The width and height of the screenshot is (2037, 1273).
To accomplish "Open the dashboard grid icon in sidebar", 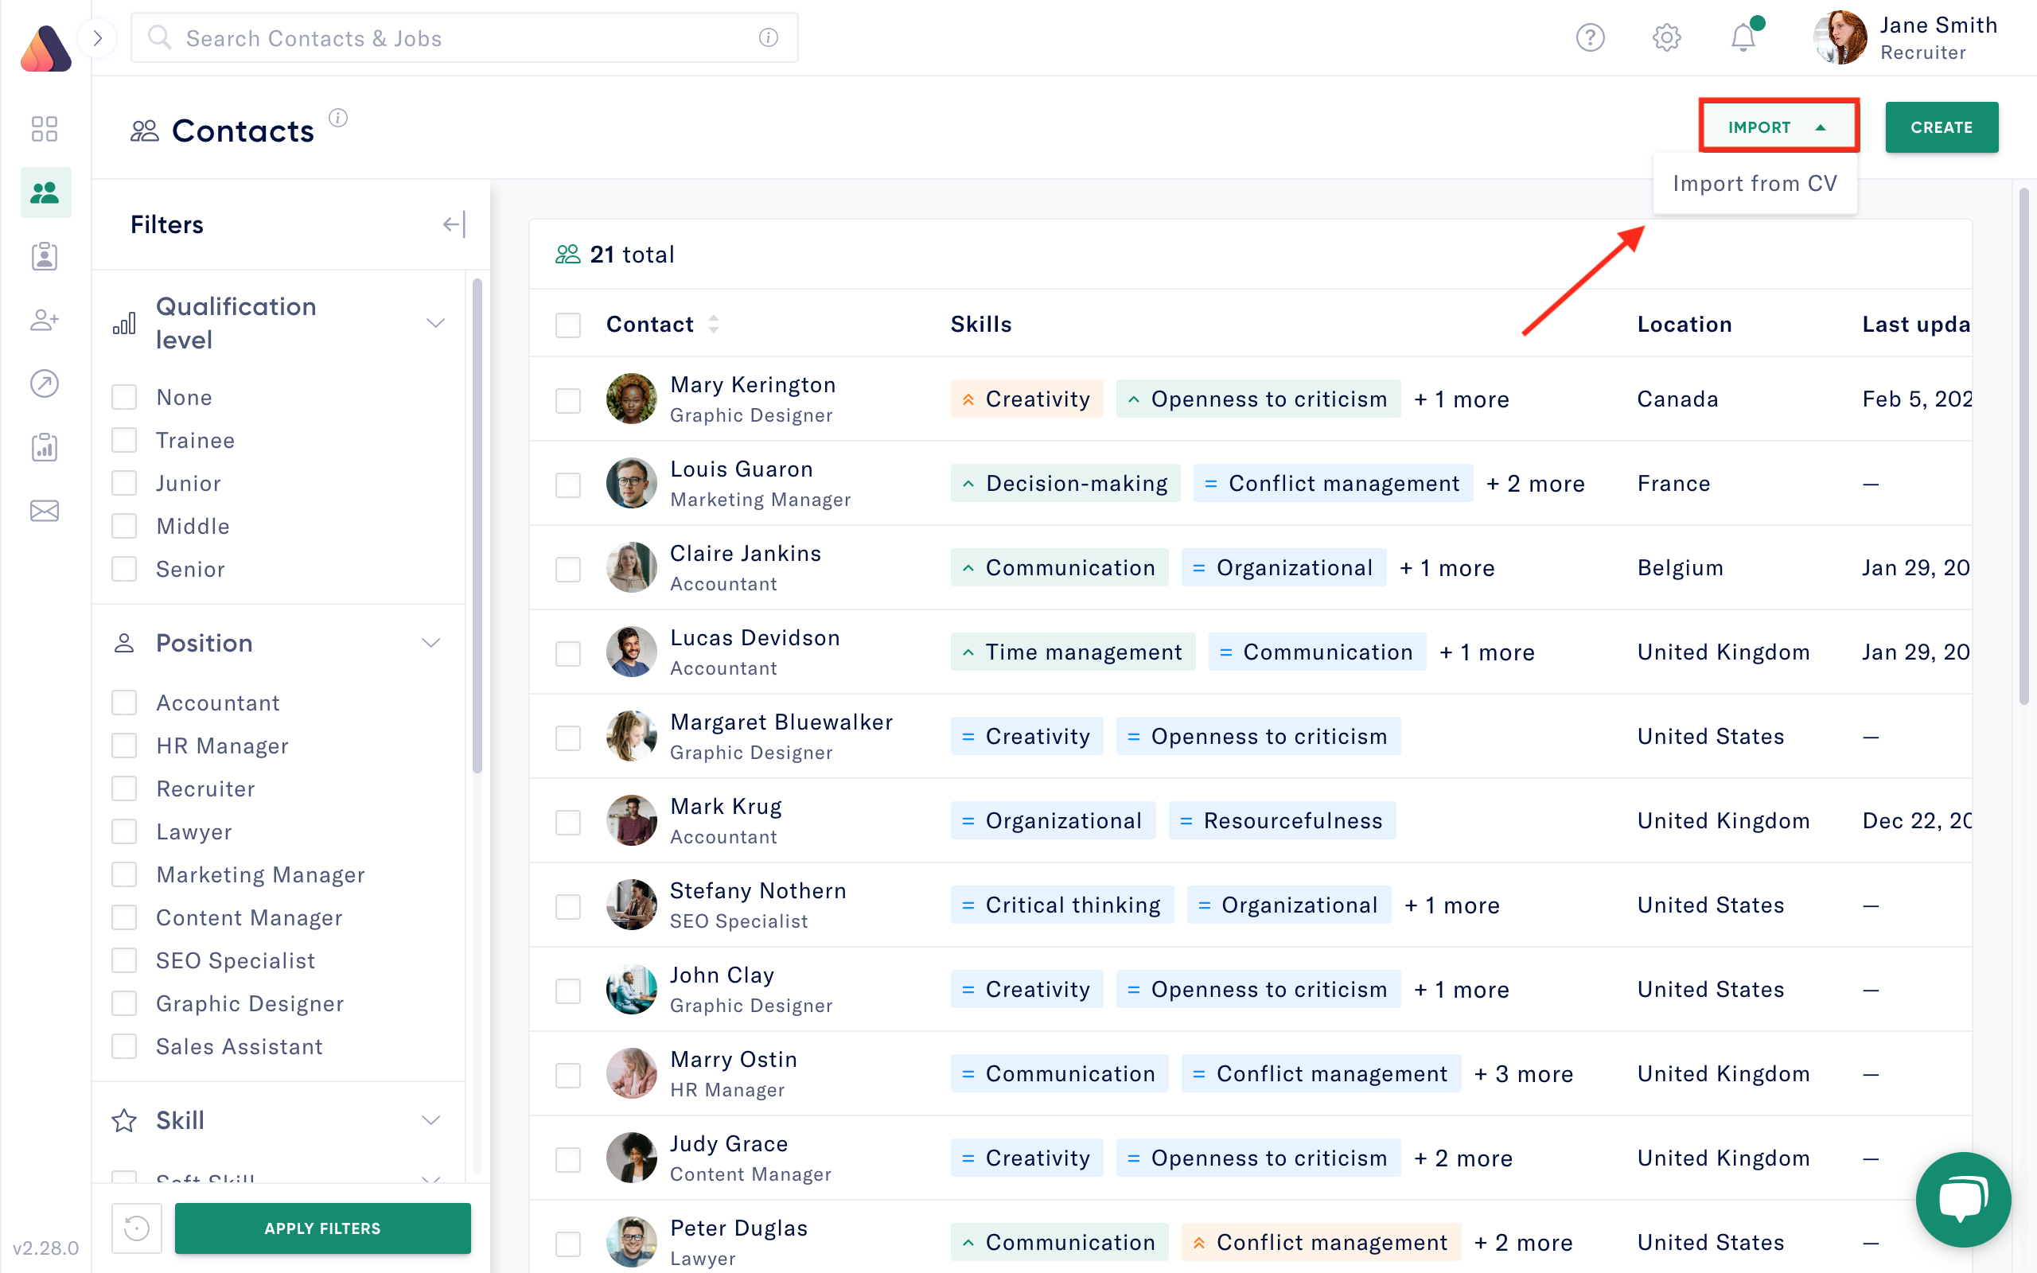I will pos(44,129).
